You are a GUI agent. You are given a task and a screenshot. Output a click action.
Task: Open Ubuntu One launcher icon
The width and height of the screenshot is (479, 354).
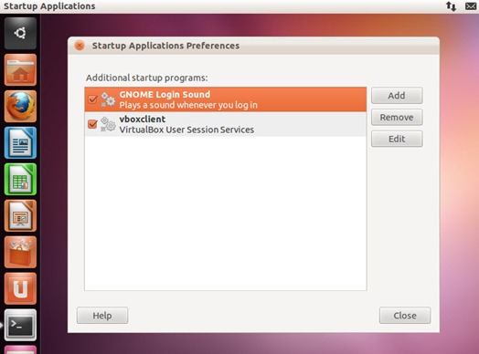(20, 288)
